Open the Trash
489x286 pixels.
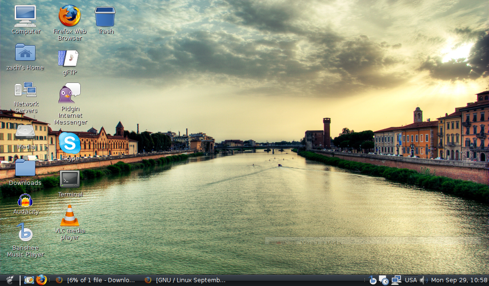tap(105, 17)
